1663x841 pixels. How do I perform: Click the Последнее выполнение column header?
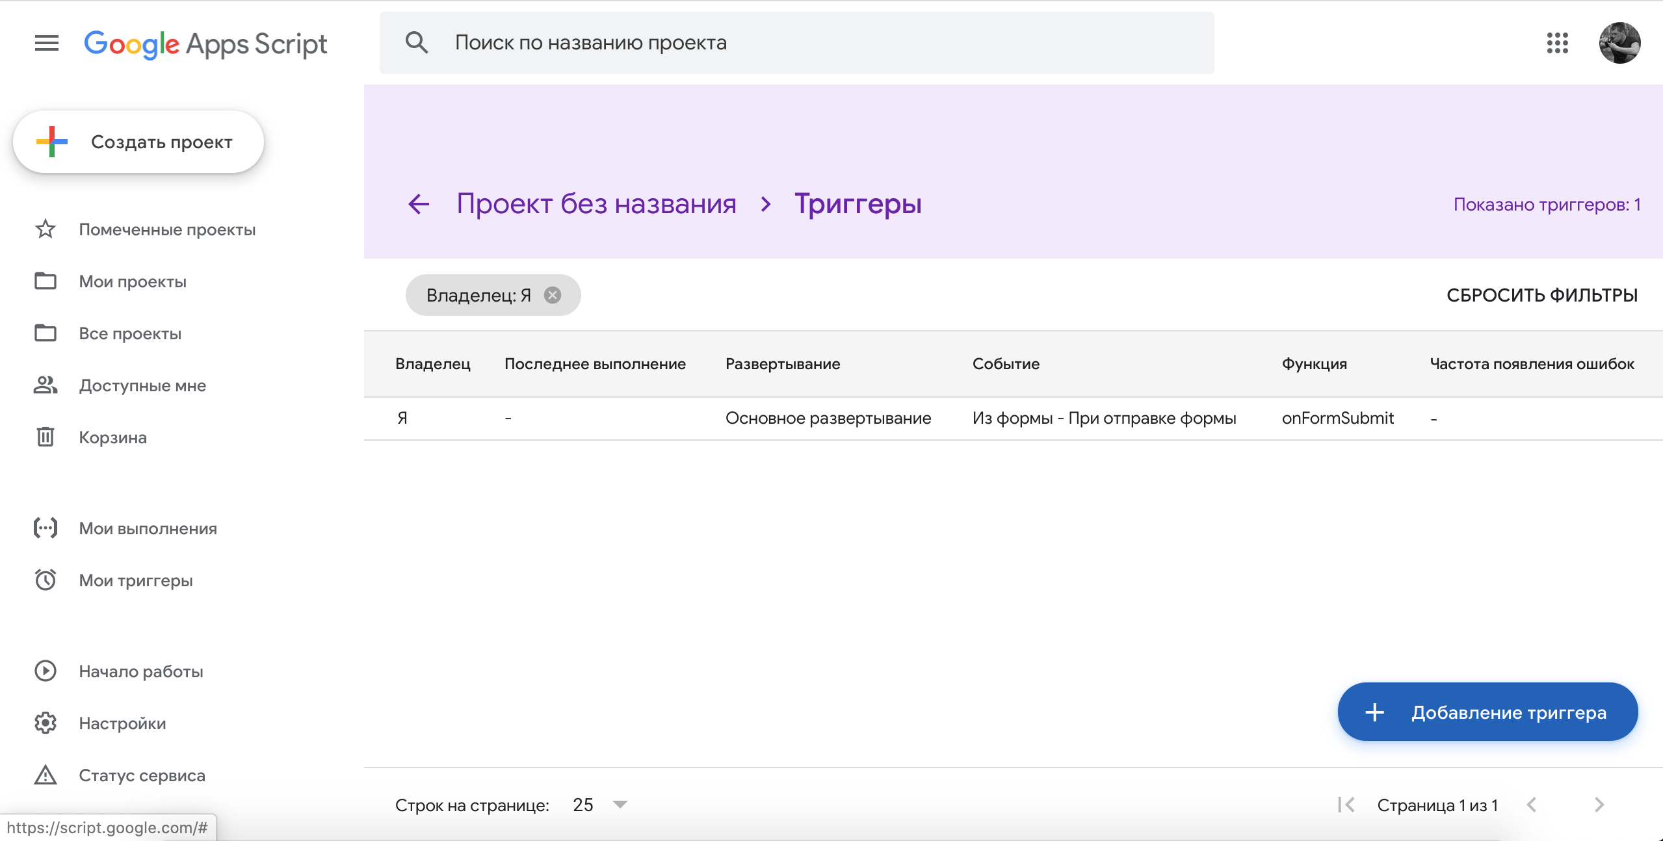click(x=595, y=364)
